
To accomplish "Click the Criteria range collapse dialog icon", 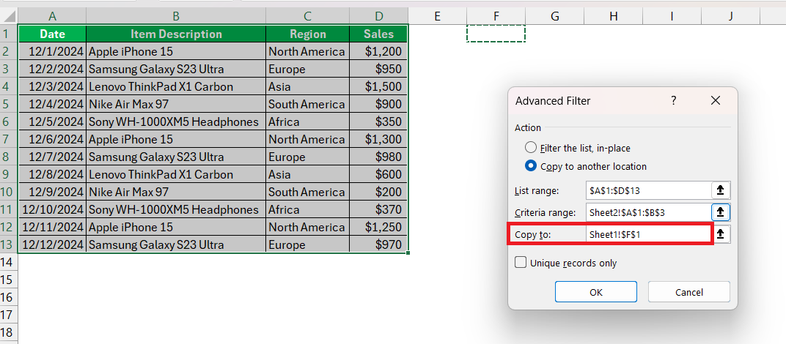I will pos(720,212).
